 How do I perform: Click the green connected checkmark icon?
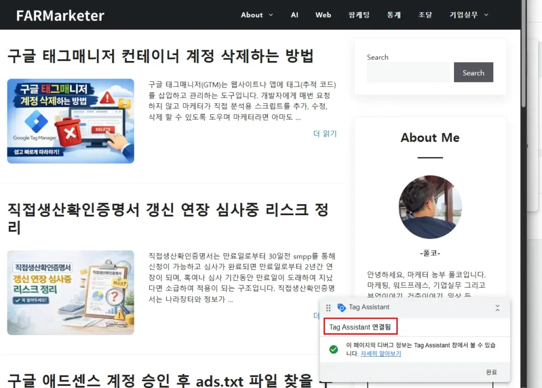pyautogui.click(x=333, y=349)
